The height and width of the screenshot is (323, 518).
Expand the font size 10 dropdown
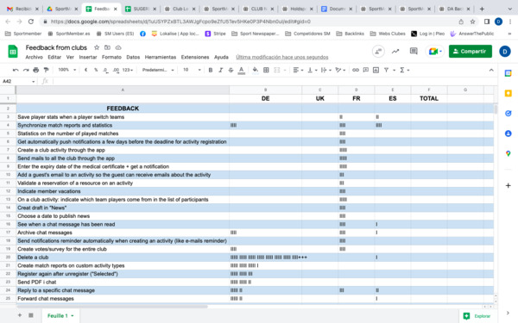coord(192,70)
